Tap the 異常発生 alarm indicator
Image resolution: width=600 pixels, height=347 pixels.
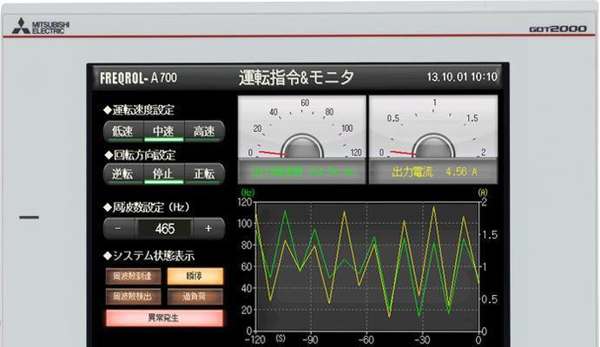pos(164,318)
